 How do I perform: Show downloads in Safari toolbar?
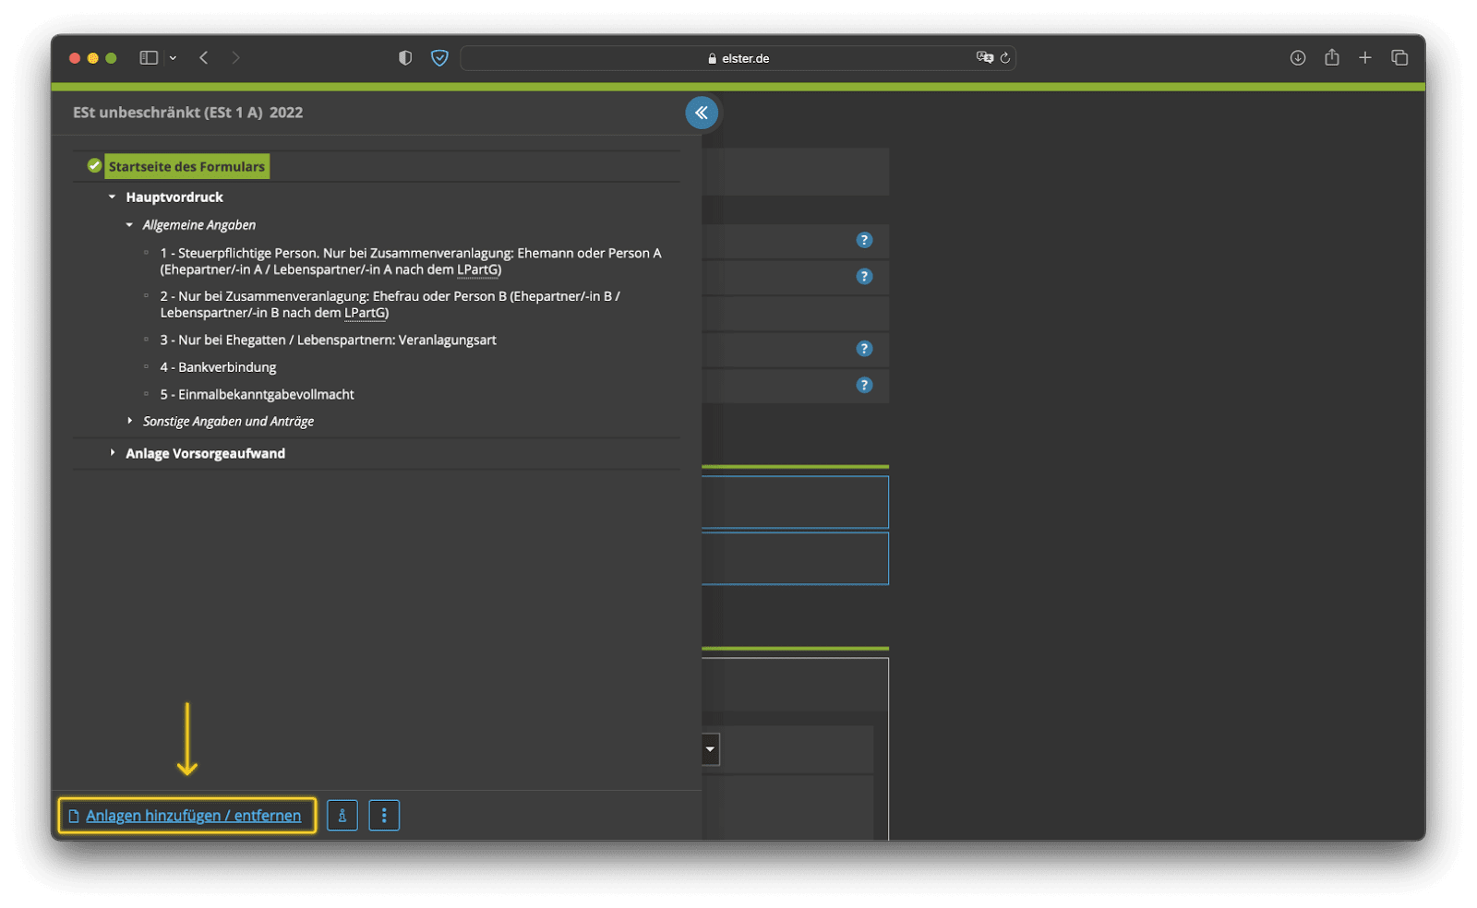(x=1298, y=57)
